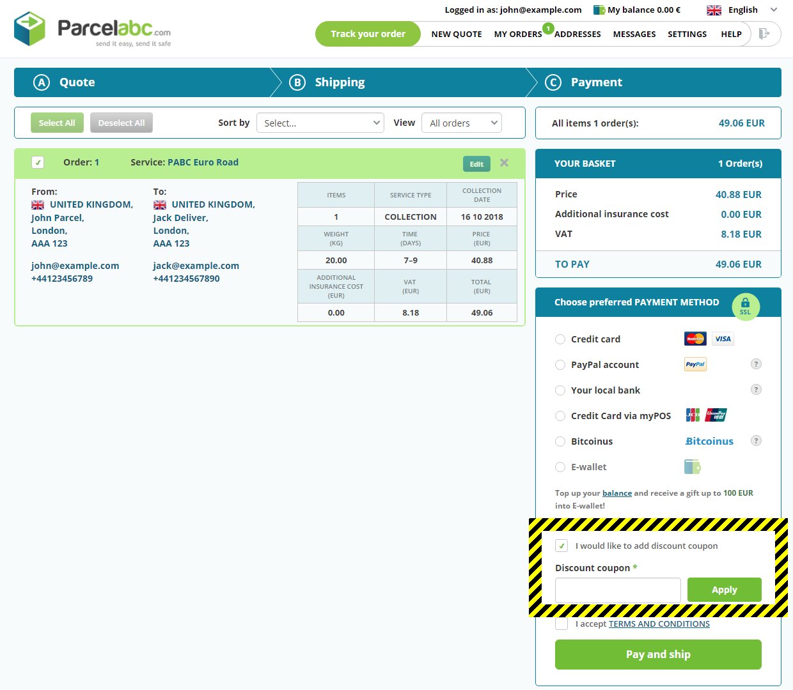Viewport: 793px width, 690px height.
Task: Select Credit card payment method
Action: tap(560, 339)
